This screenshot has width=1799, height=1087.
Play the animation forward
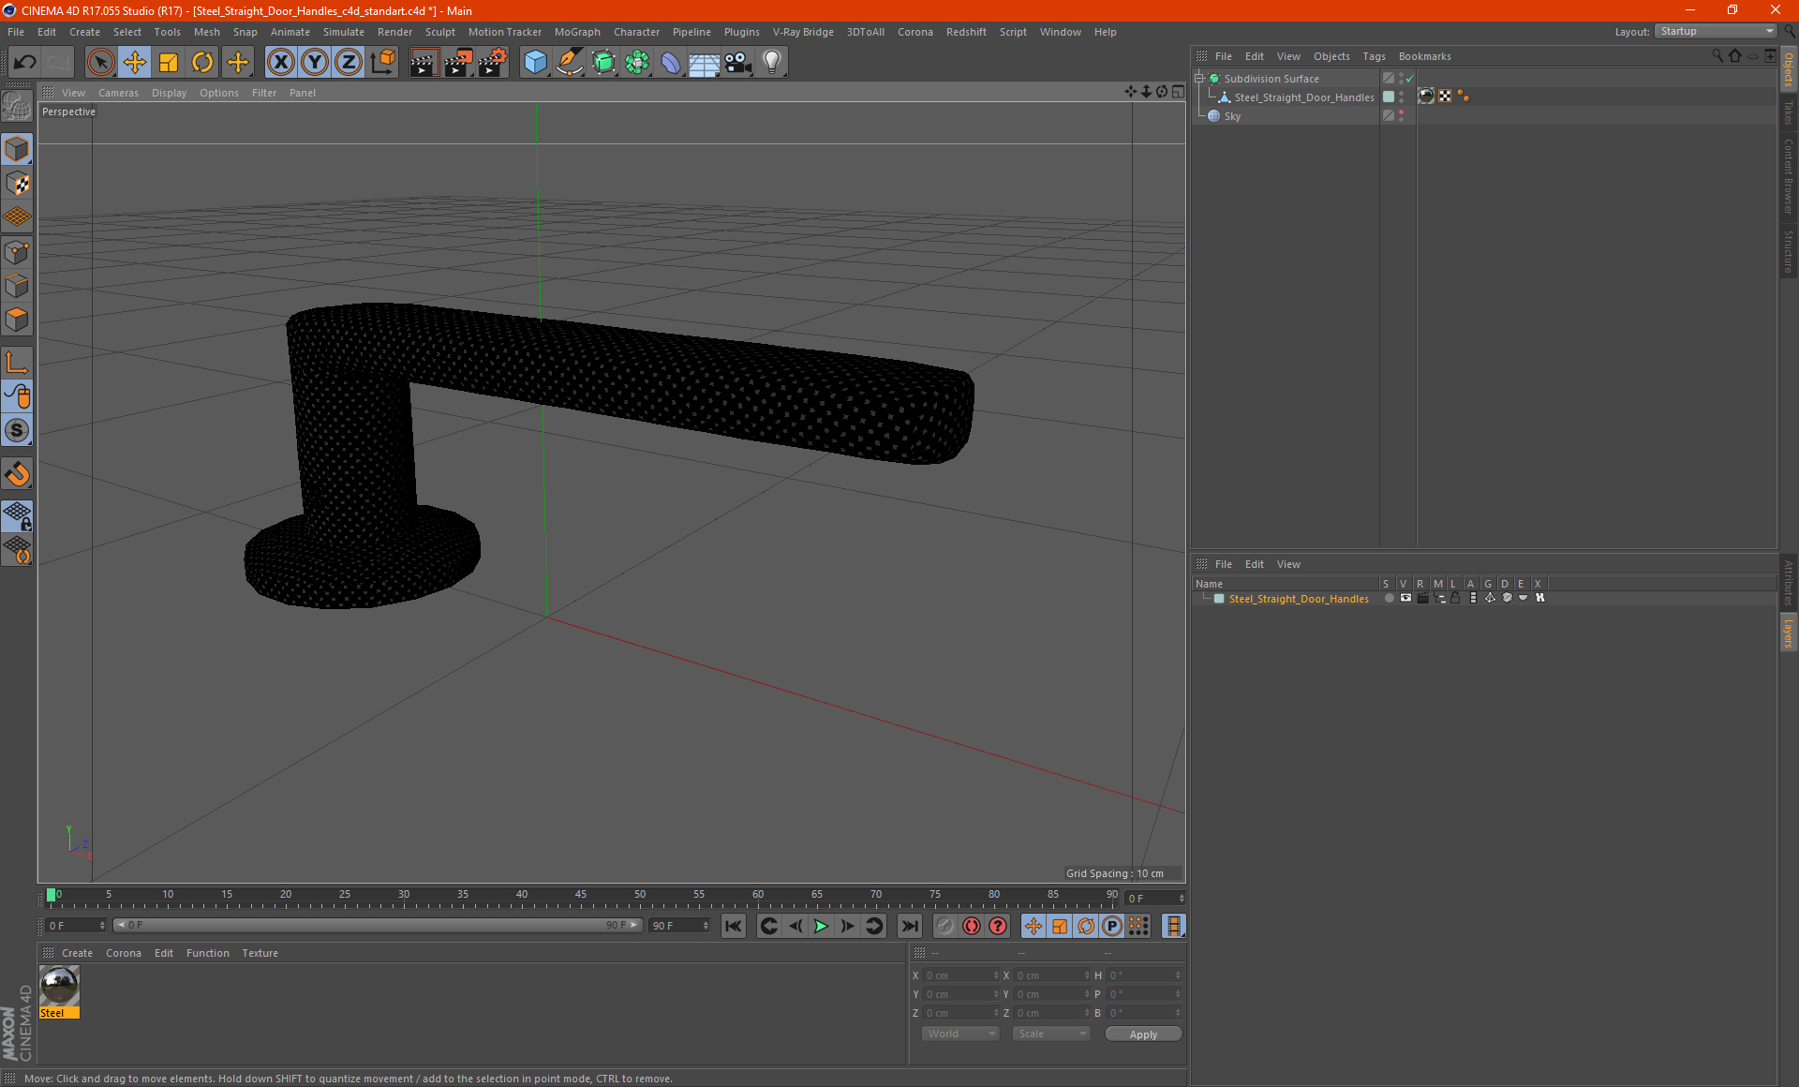(x=821, y=926)
